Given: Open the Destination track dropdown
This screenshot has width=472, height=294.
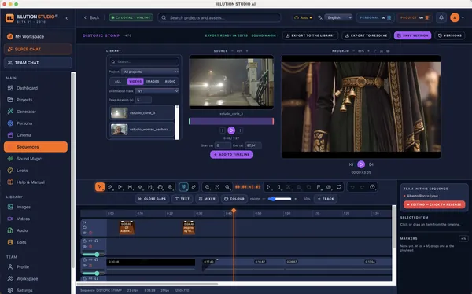Looking at the screenshot, I should (157, 91).
